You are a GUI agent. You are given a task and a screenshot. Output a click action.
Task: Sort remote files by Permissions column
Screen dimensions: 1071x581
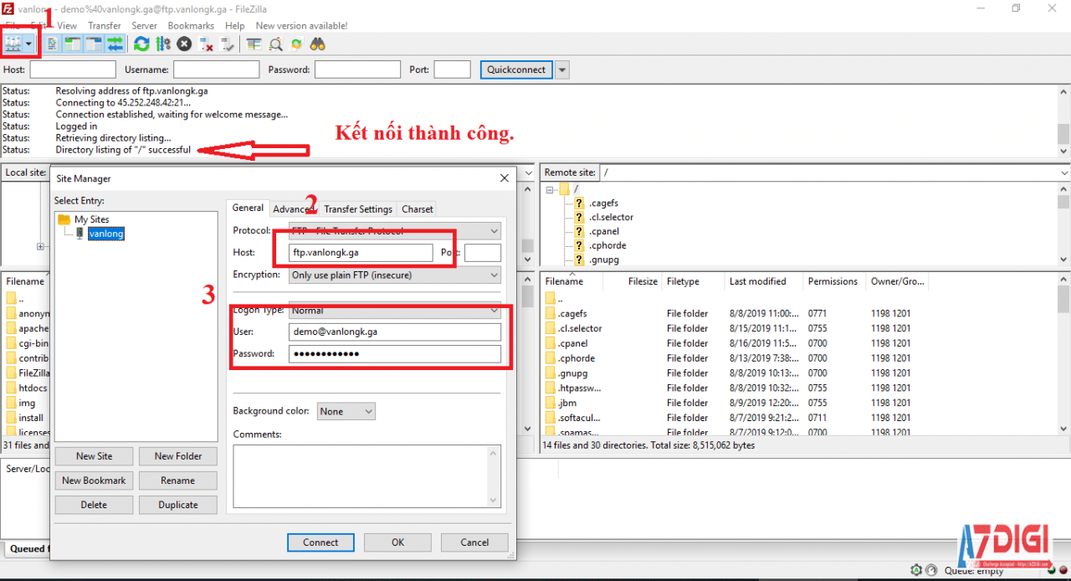(x=833, y=281)
